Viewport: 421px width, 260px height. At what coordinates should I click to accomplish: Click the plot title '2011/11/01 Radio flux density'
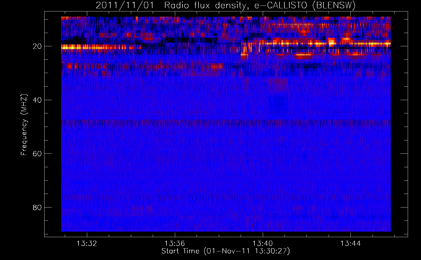point(226,5)
